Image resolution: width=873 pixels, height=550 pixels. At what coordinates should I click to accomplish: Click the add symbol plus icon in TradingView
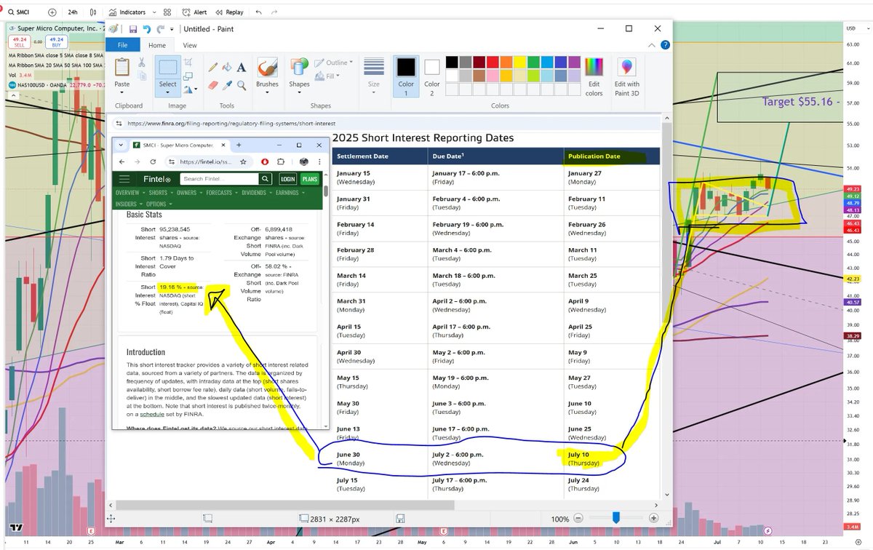coord(52,12)
